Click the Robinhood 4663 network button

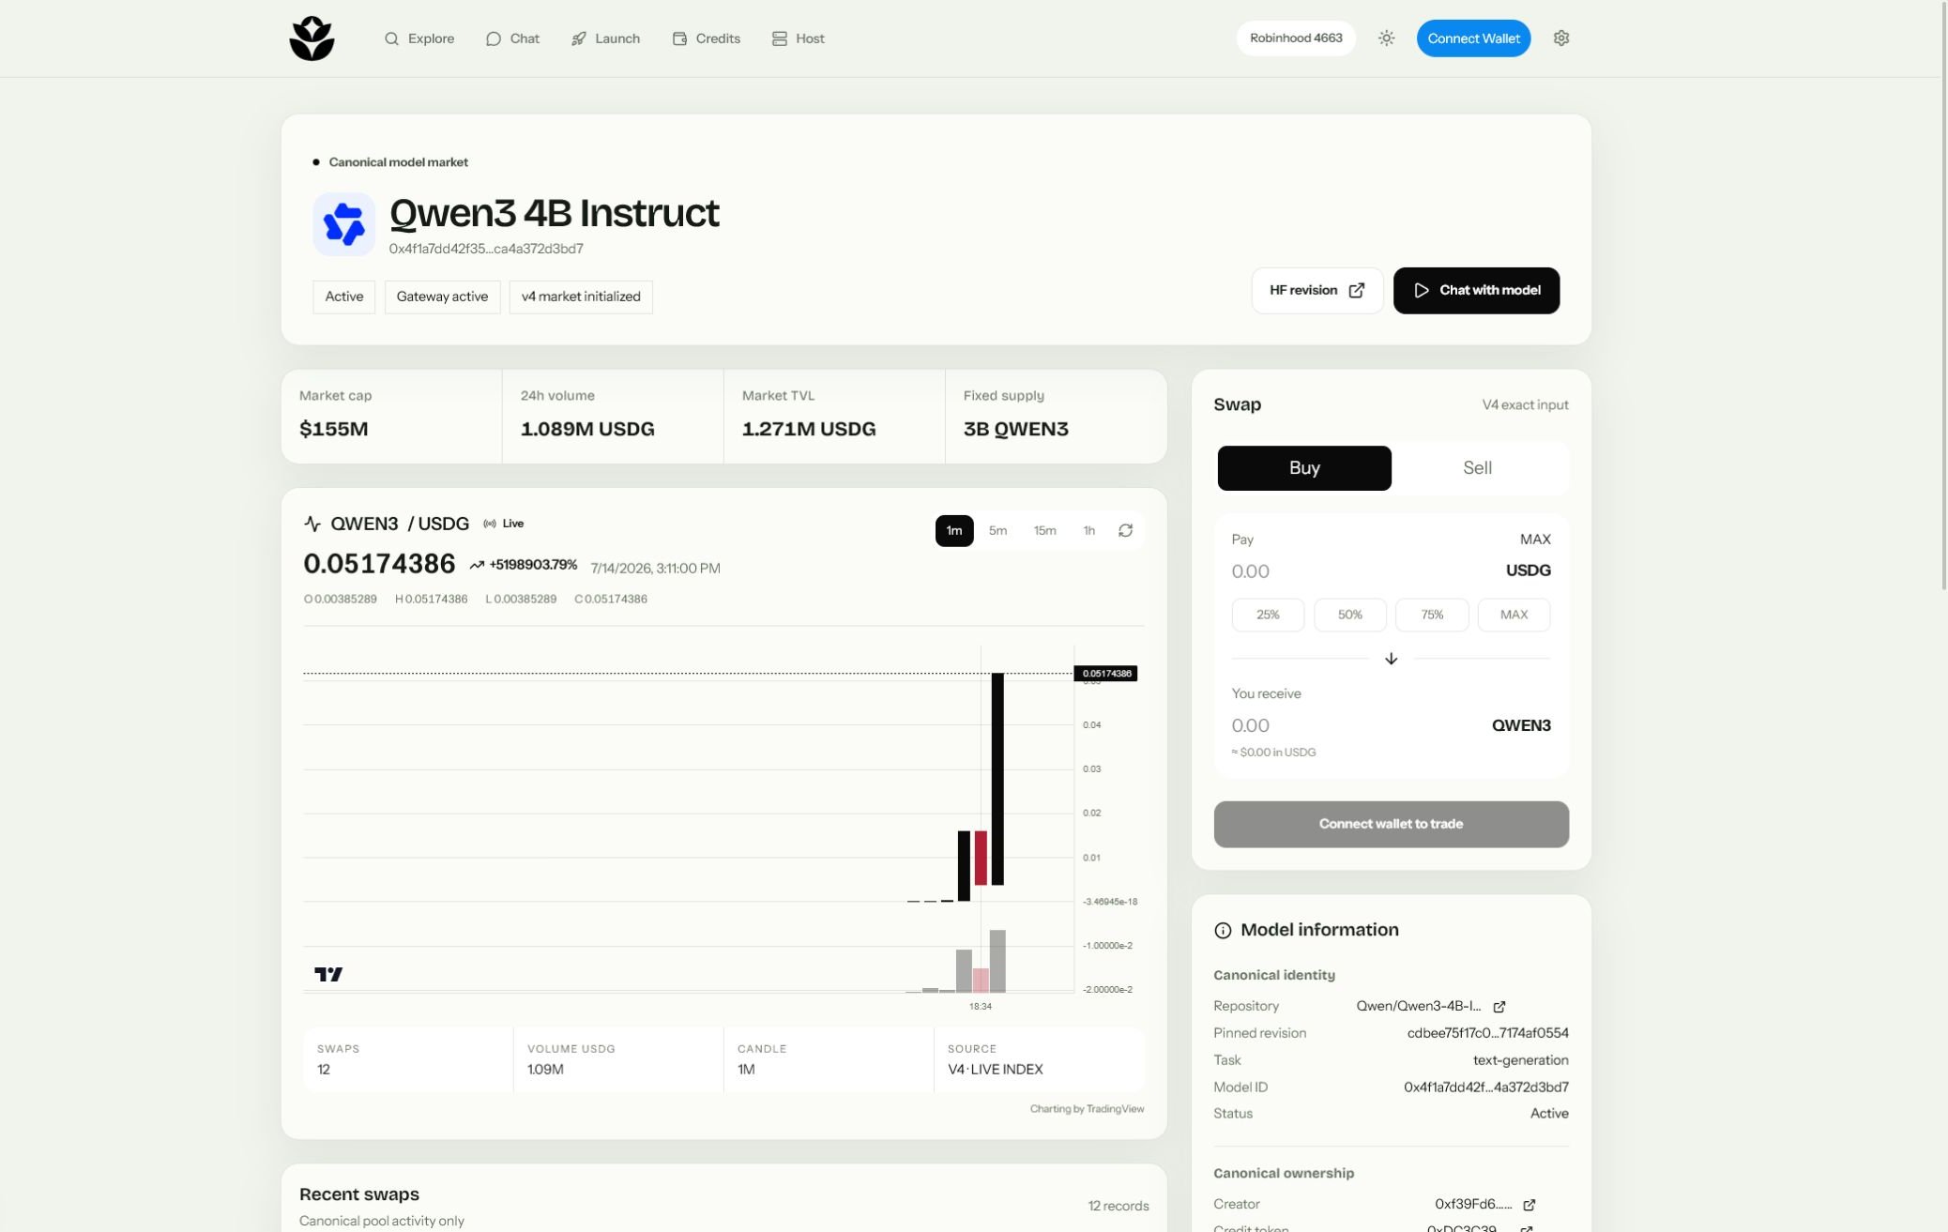tap(1296, 38)
